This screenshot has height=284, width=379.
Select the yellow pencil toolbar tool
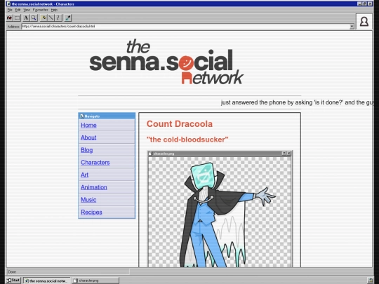44,18
